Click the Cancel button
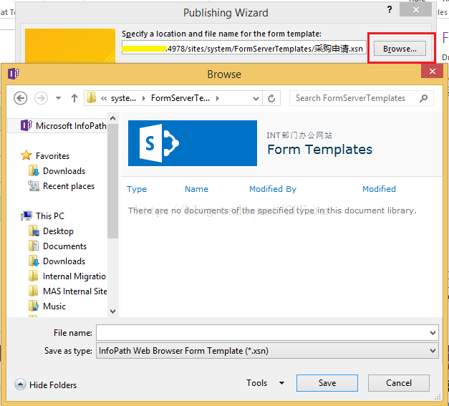The height and width of the screenshot is (406, 449). tap(399, 383)
